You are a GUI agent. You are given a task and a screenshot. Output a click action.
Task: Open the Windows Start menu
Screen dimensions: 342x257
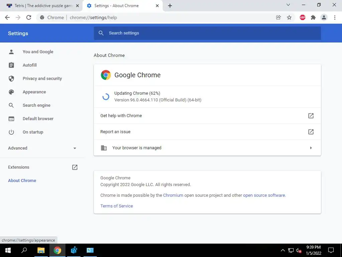click(8, 250)
